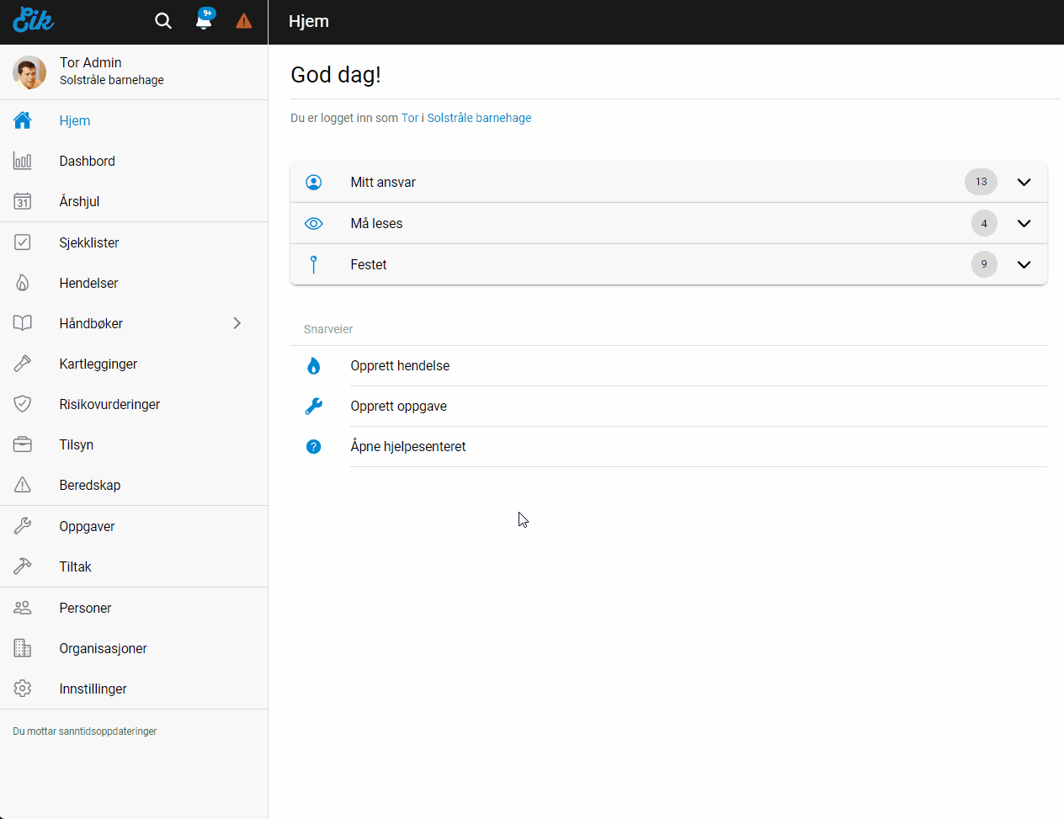
Task: Click the Tor user link
Action: (x=409, y=118)
